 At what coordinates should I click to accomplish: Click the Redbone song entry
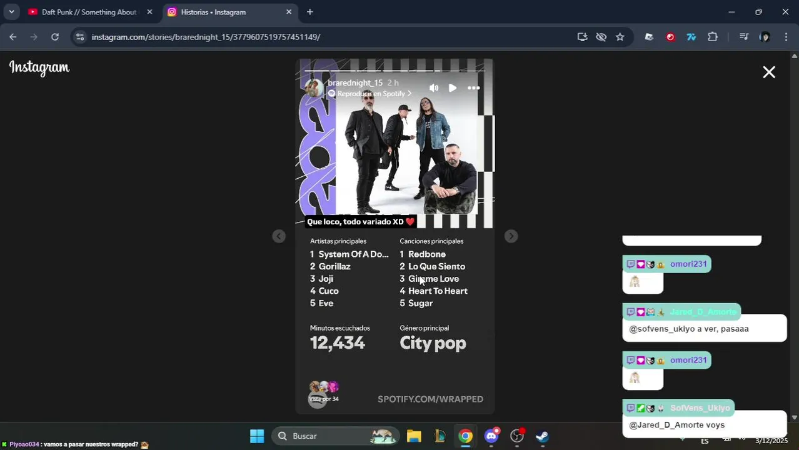[x=423, y=254]
